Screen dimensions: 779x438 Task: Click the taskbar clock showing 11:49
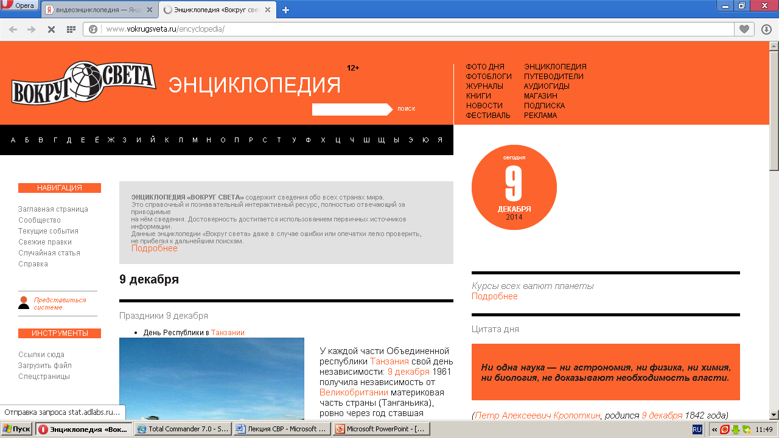pos(764,429)
